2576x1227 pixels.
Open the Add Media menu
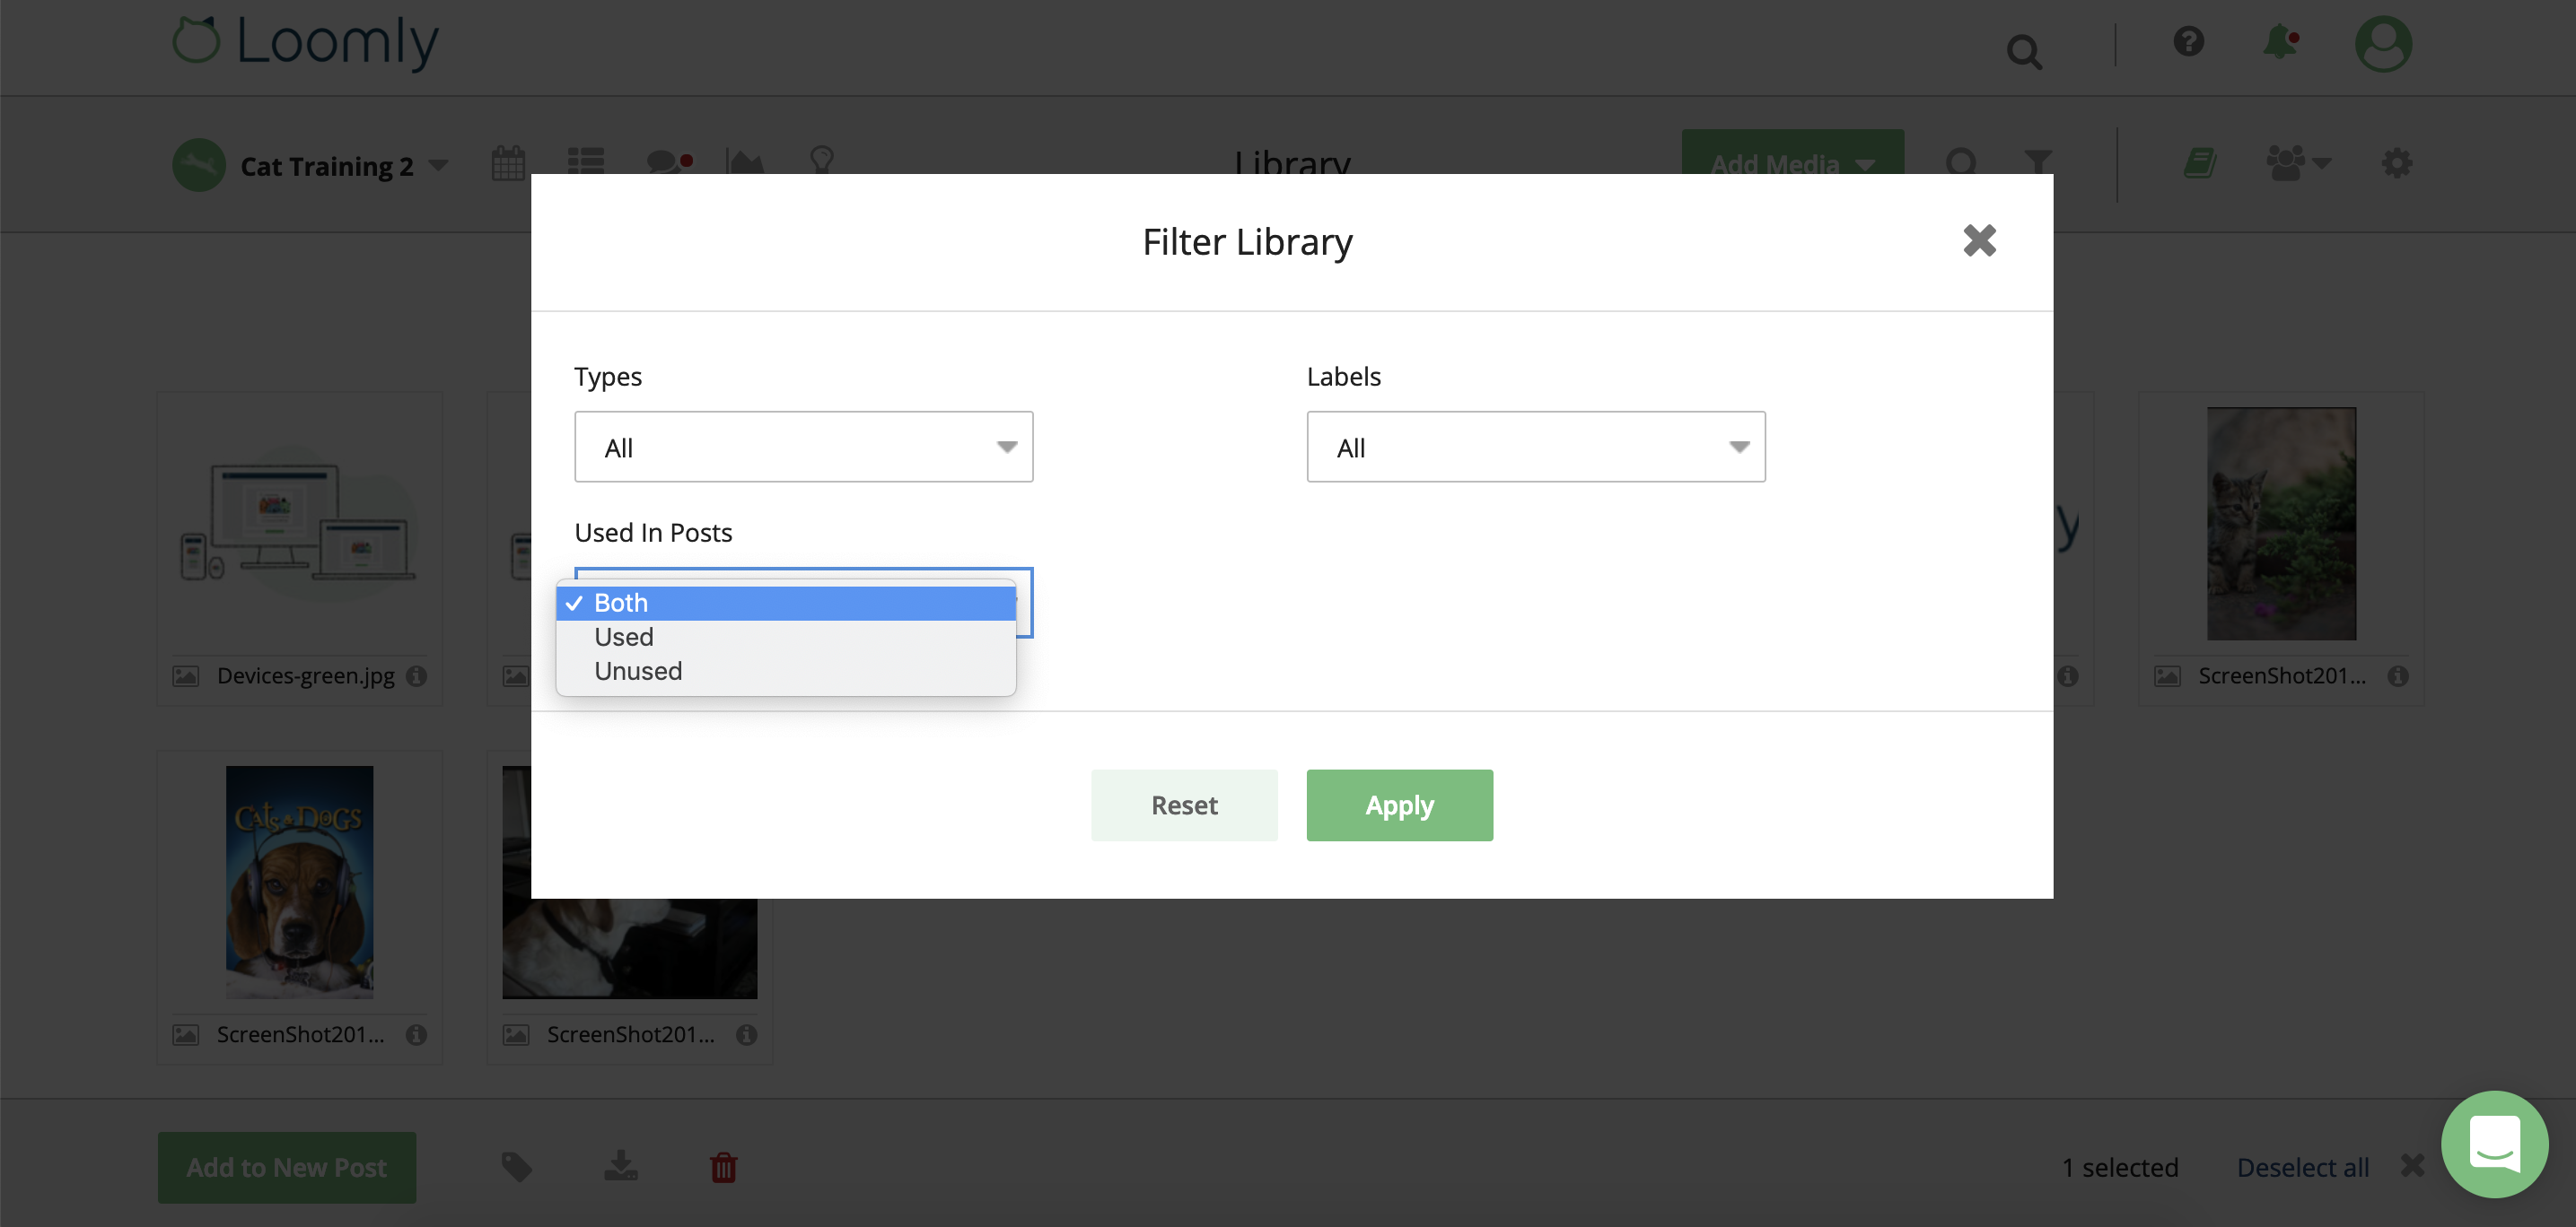[x=1791, y=163]
